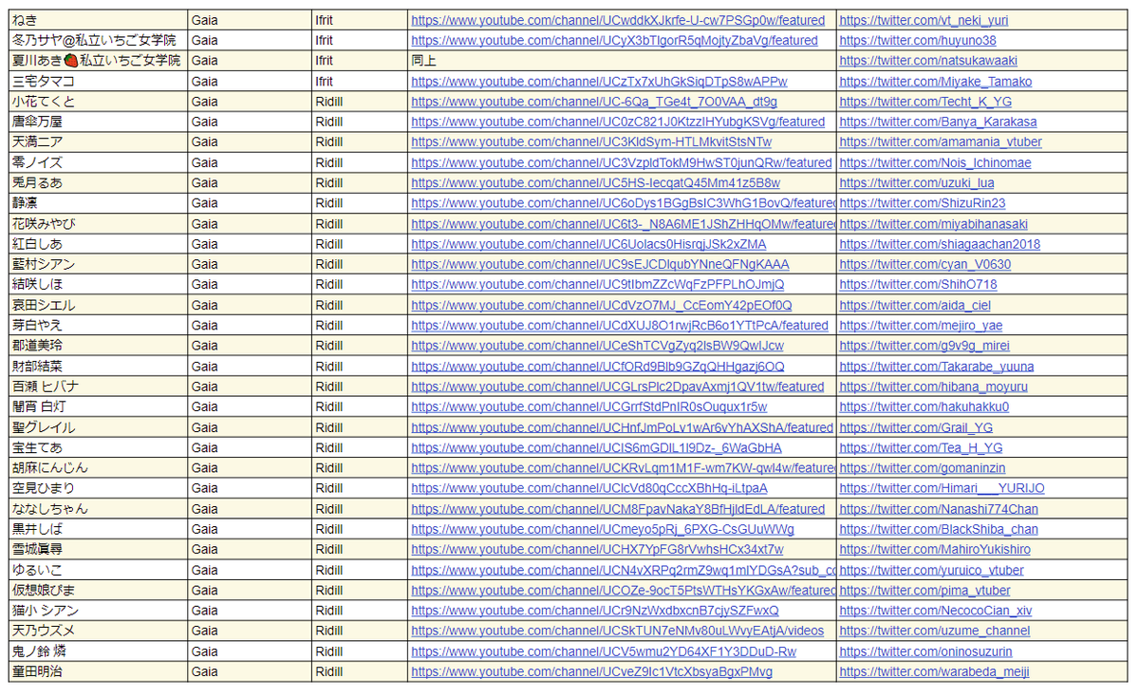Open the YouTube link in 都道美玲 row
The width and height of the screenshot is (1139, 698).
598,347
